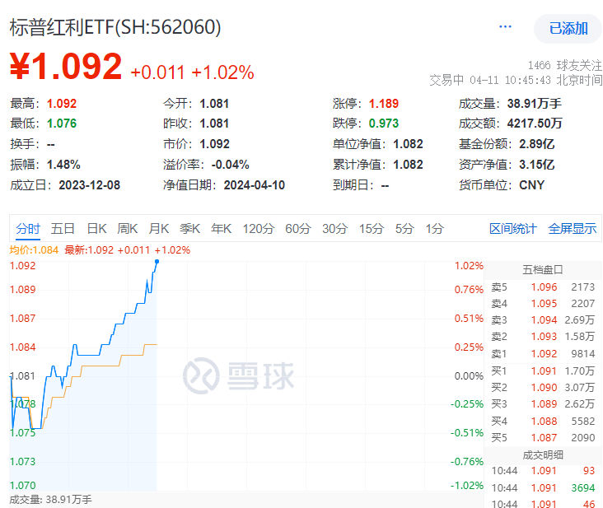
Task: Open 区间统计 range statistics
Action: point(513,229)
